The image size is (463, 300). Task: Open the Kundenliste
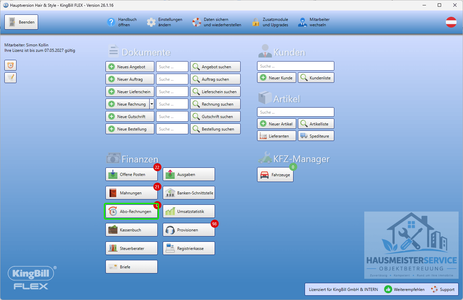coord(316,78)
